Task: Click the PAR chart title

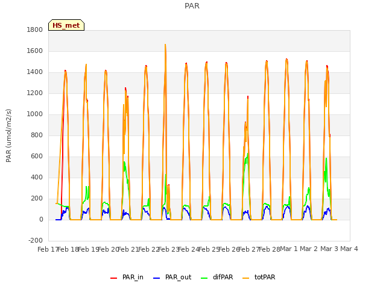Action: tap(192, 5)
